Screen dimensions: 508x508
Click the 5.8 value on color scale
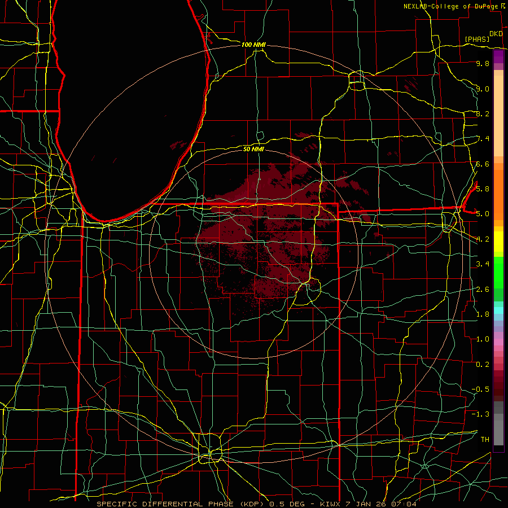[483, 189]
